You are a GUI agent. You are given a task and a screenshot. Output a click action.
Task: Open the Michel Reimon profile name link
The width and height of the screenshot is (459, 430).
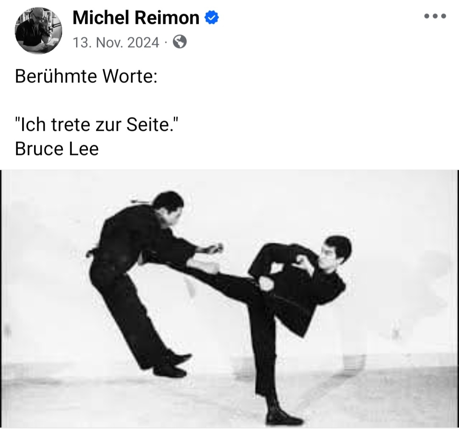click(136, 17)
